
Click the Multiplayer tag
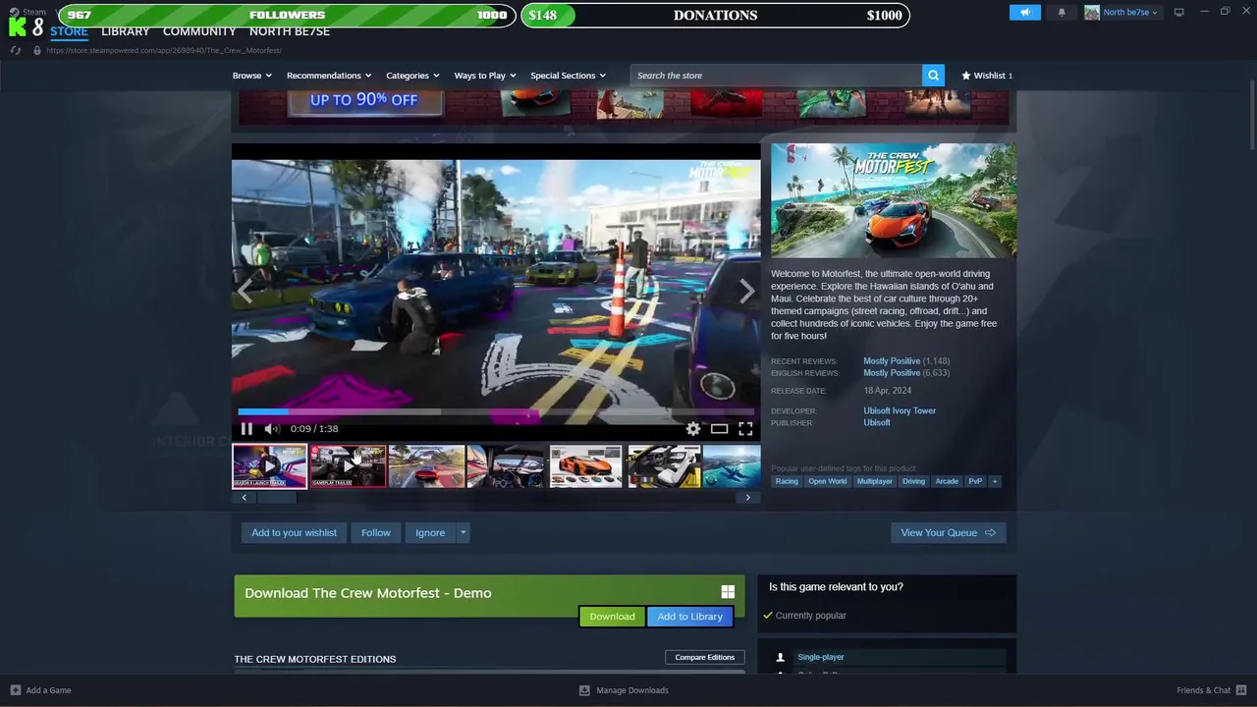(874, 481)
